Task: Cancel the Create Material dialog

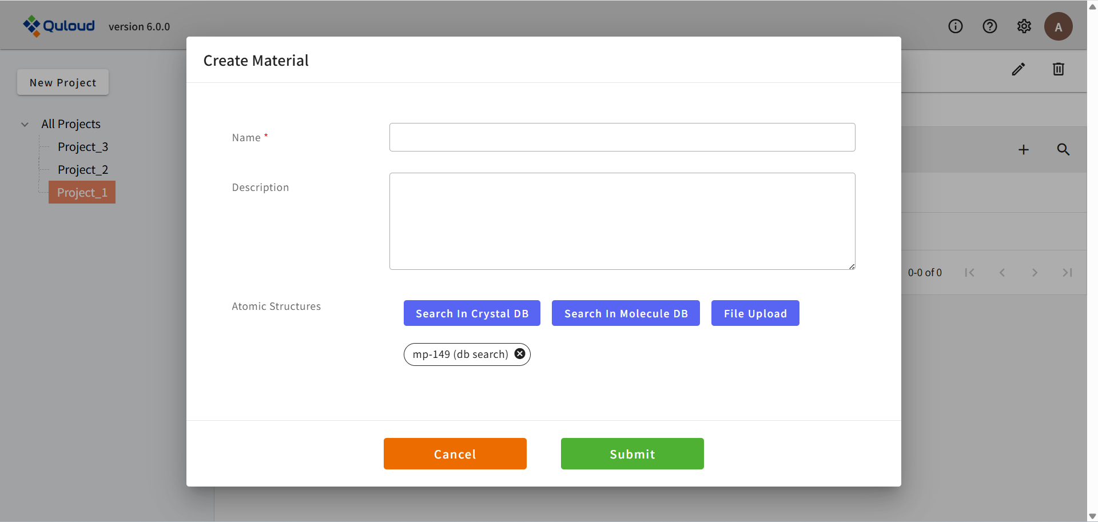Action: point(455,454)
